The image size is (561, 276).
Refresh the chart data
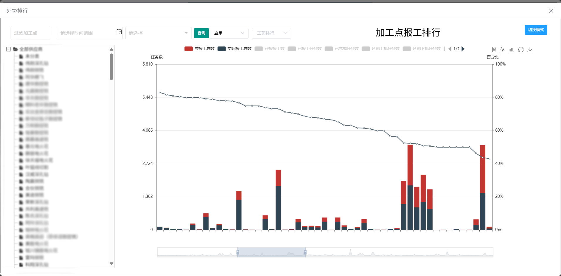tap(521, 49)
